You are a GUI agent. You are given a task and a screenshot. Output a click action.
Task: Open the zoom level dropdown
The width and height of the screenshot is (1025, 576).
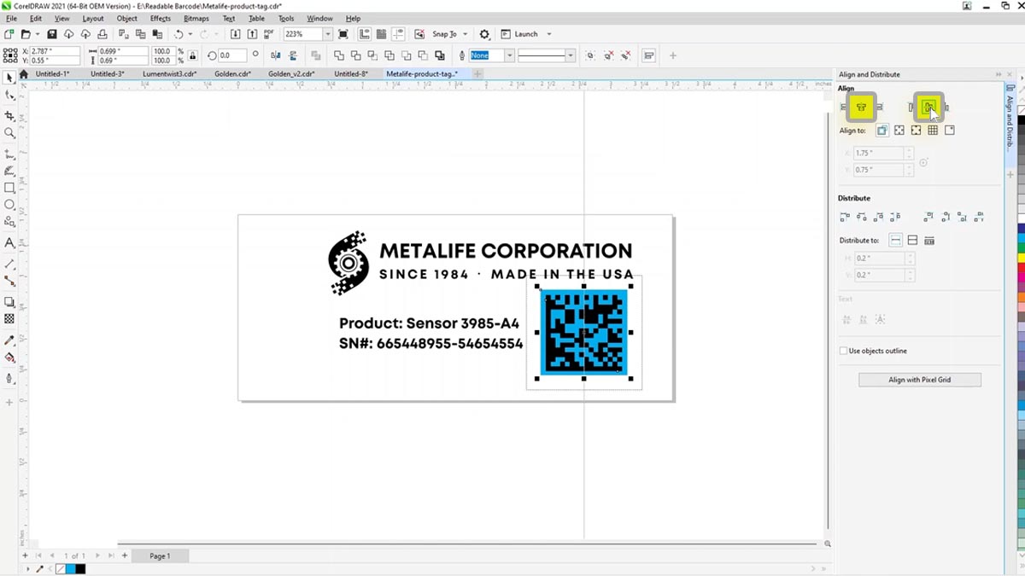(327, 34)
